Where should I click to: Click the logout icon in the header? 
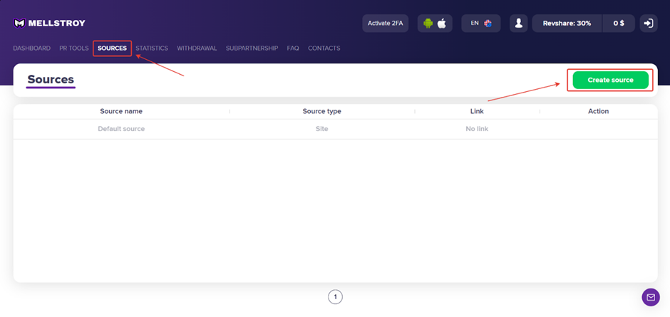[x=648, y=24]
